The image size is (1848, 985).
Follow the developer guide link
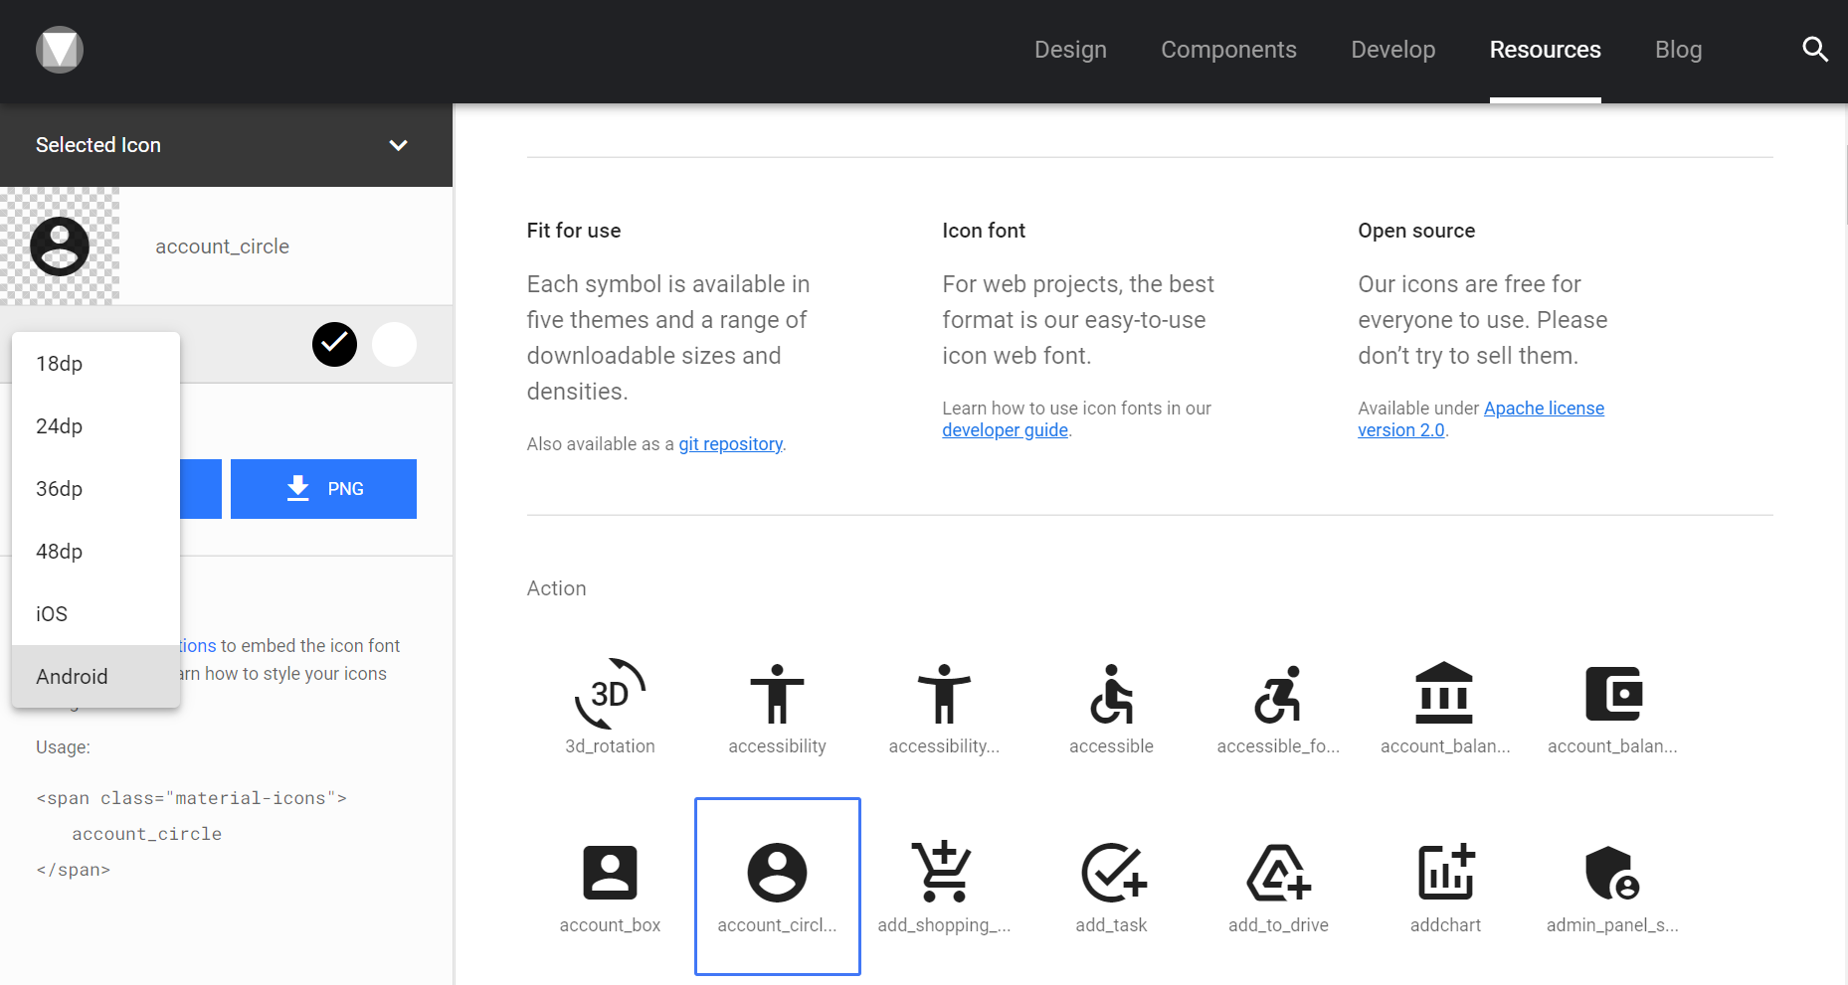1005,430
